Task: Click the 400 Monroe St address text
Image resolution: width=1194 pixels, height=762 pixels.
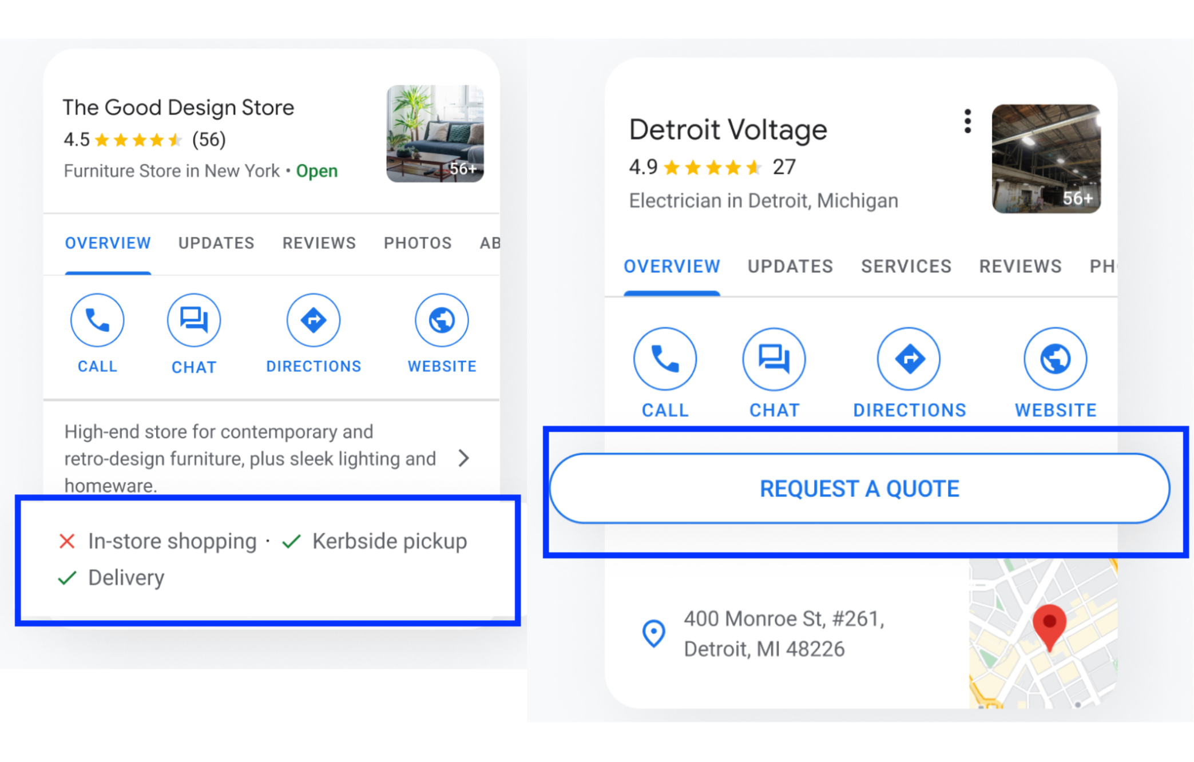Action: [x=784, y=634]
